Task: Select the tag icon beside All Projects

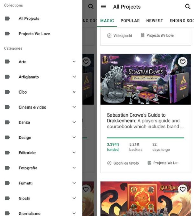Action: (7, 18)
